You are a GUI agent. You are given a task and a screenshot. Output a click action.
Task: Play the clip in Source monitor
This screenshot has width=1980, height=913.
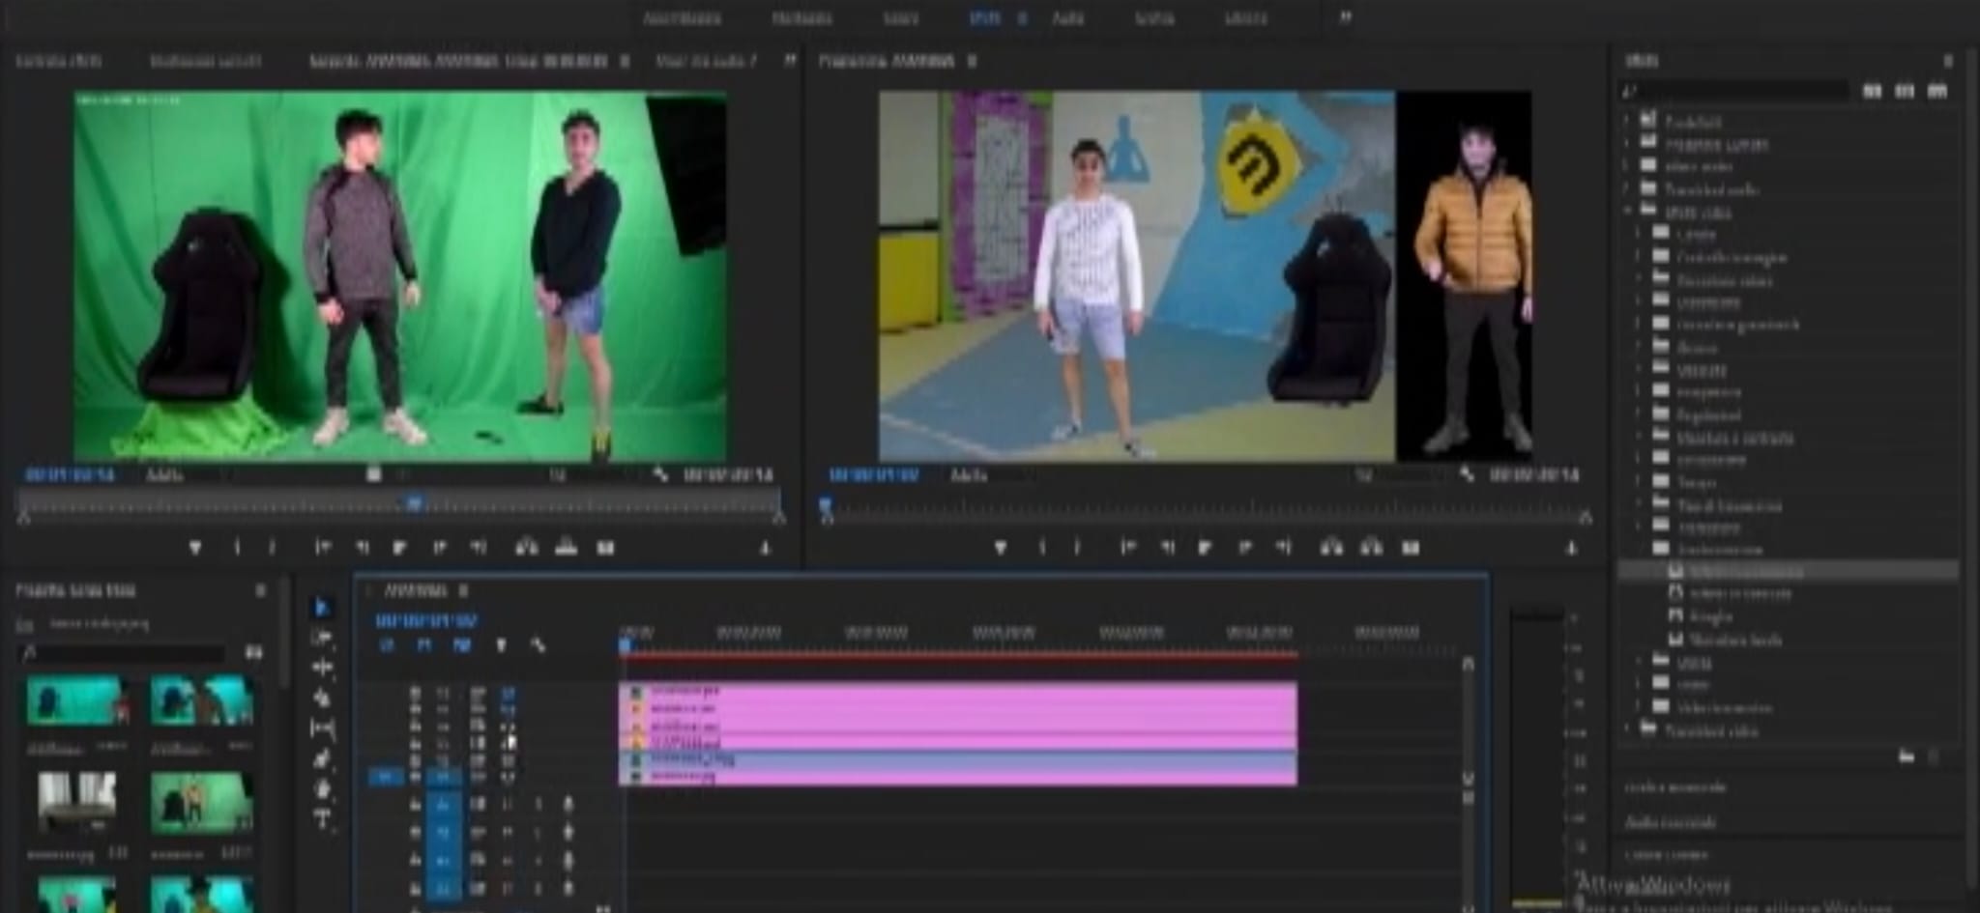pos(399,548)
